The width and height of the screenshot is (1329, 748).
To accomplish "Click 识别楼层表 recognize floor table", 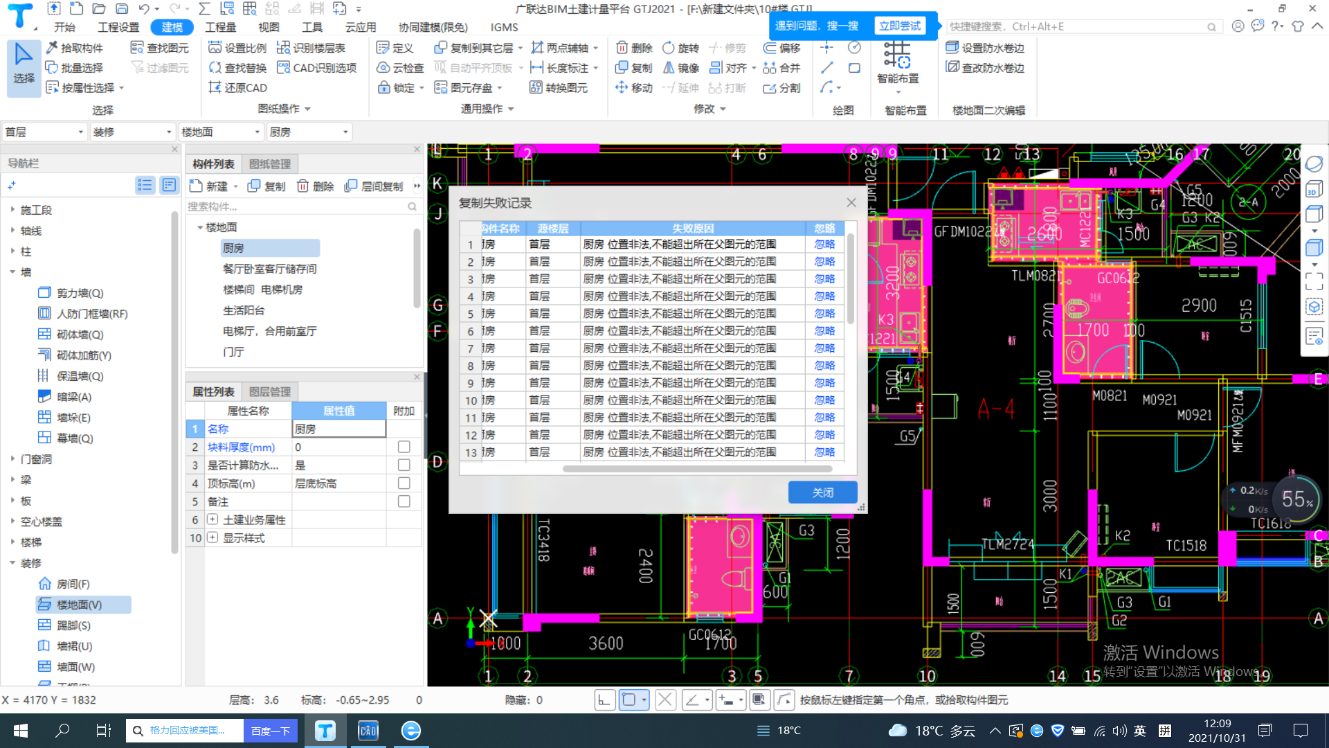I will [311, 48].
